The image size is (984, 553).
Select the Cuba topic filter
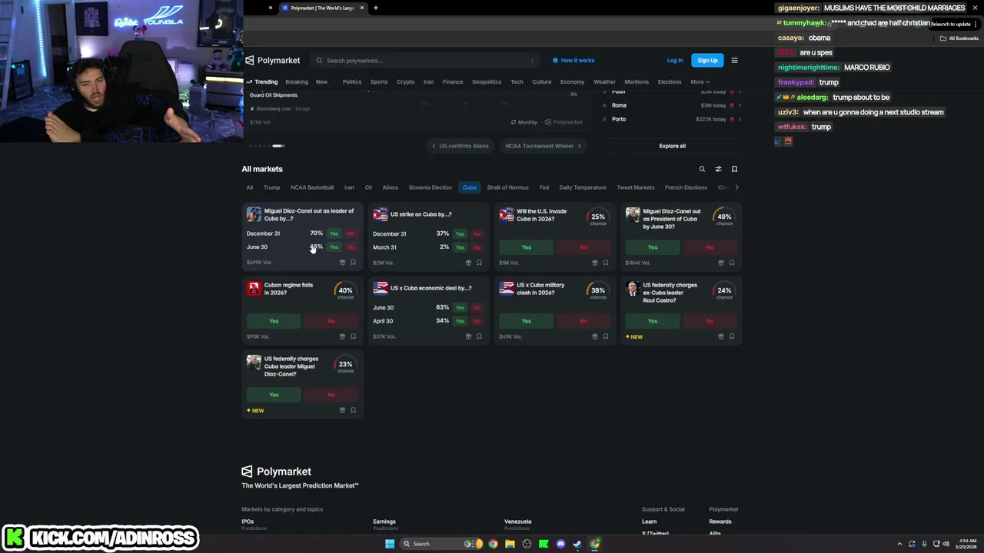pos(469,187)
